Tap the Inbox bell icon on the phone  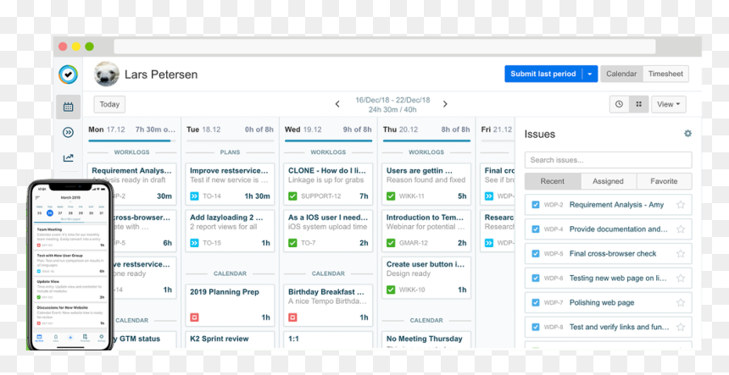click(56, 338)
